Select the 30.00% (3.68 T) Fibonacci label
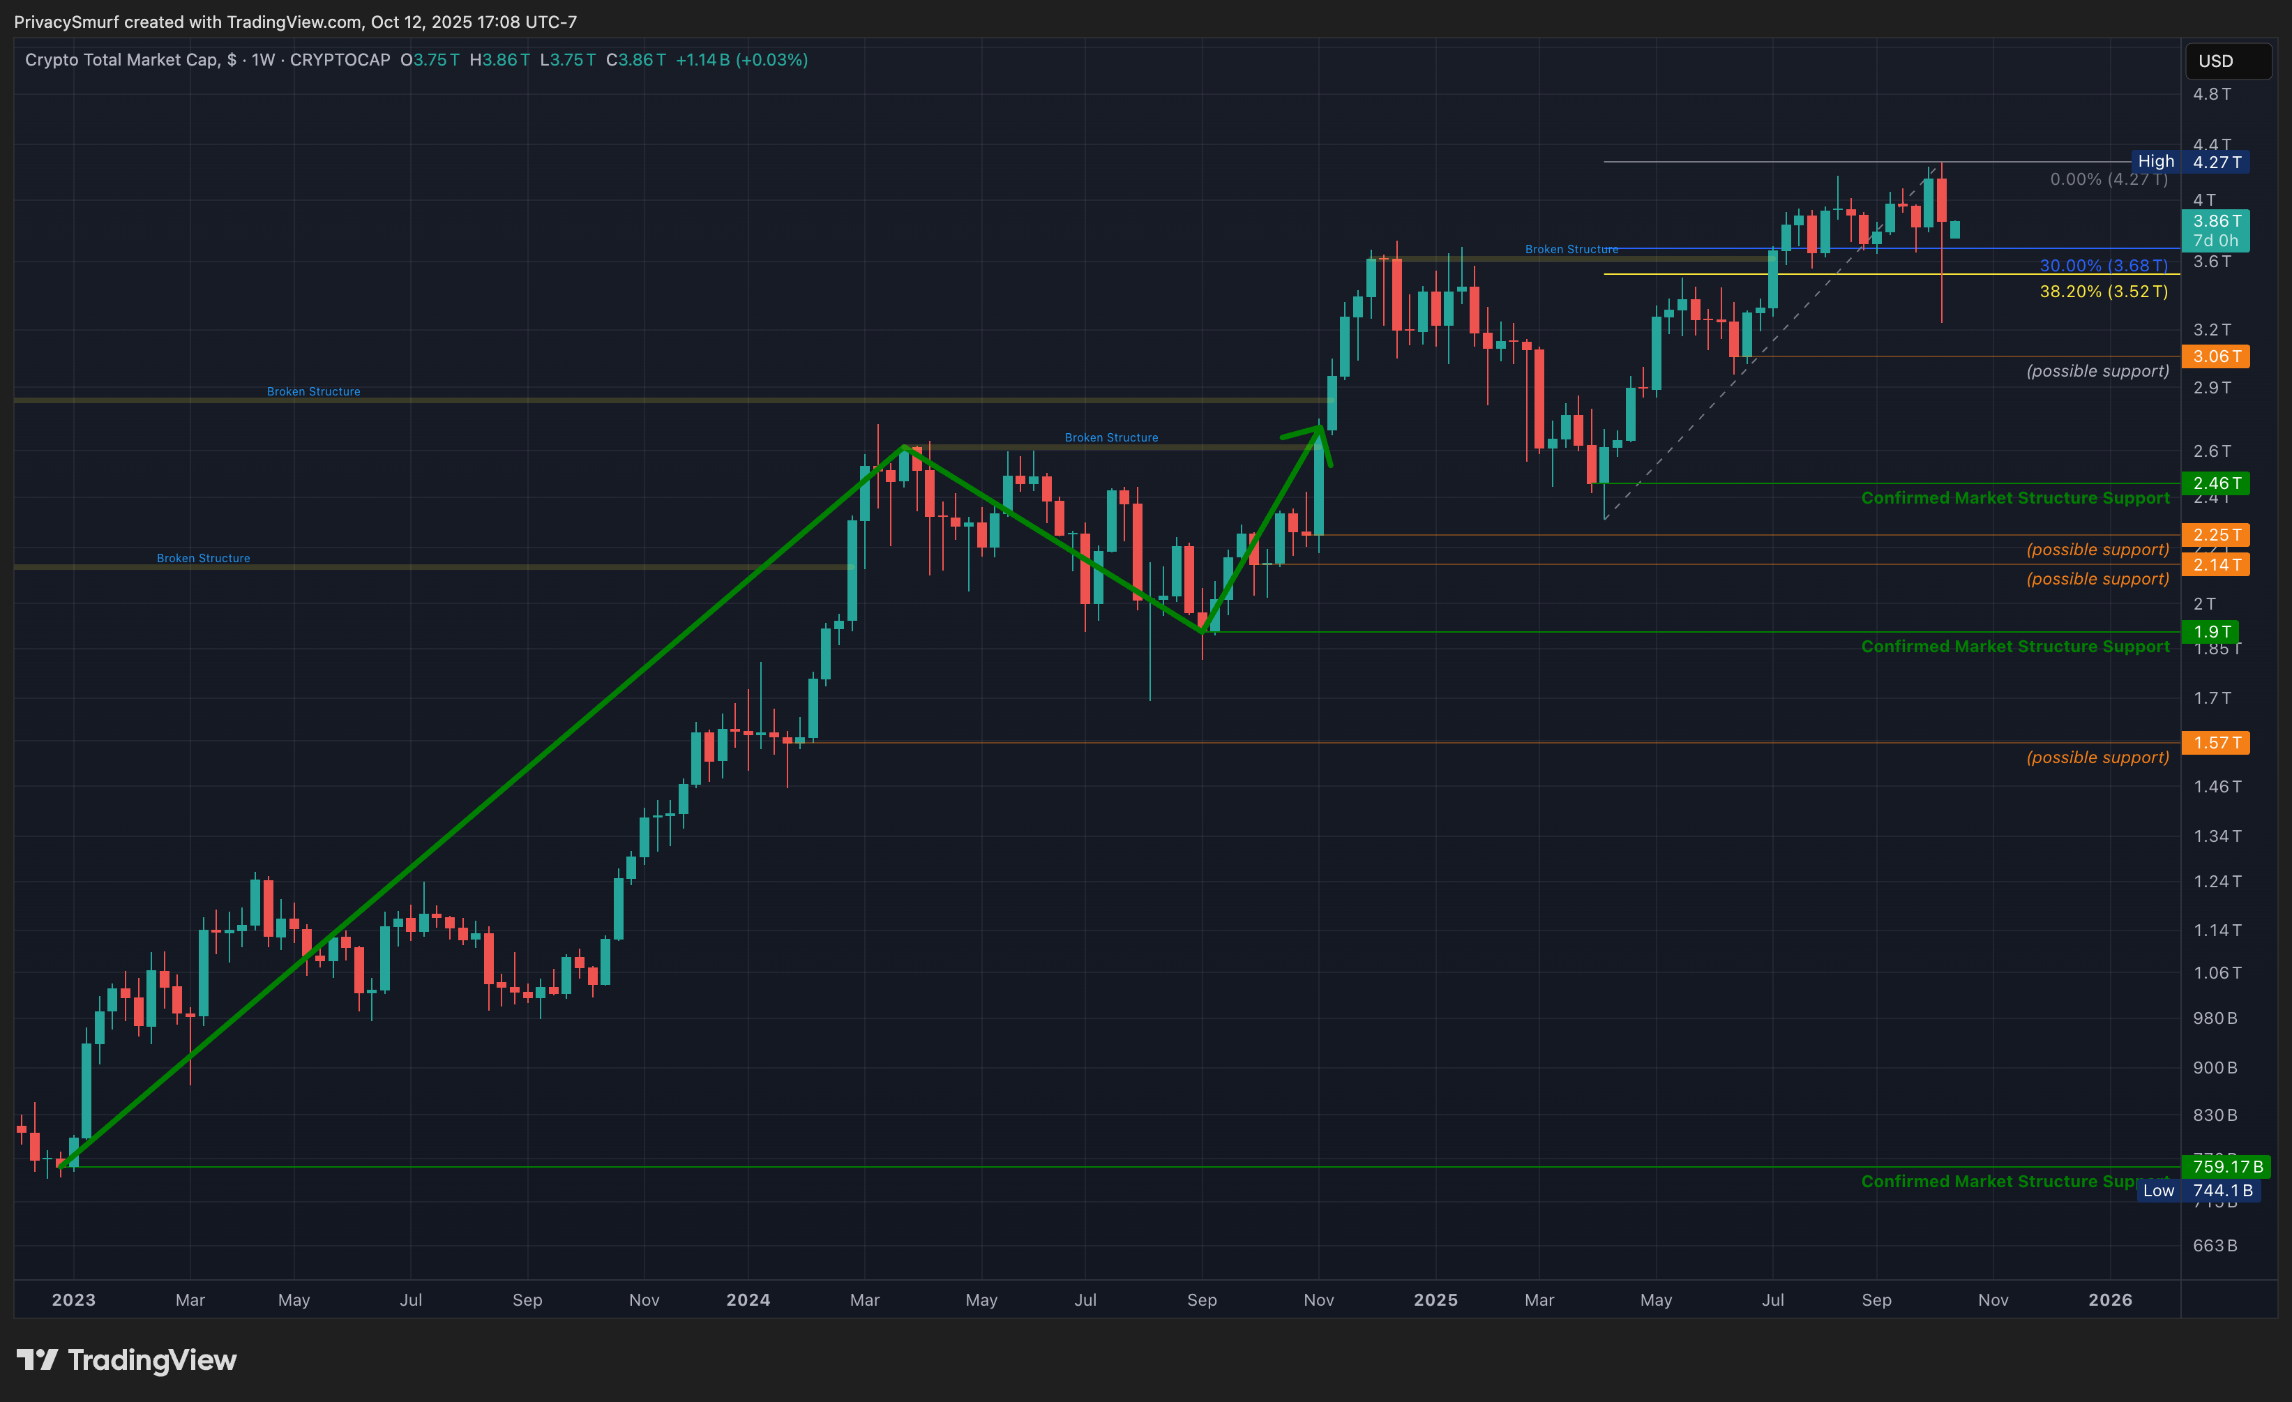Viewport: 2292px width, 1402px height. coord(2103,265)
